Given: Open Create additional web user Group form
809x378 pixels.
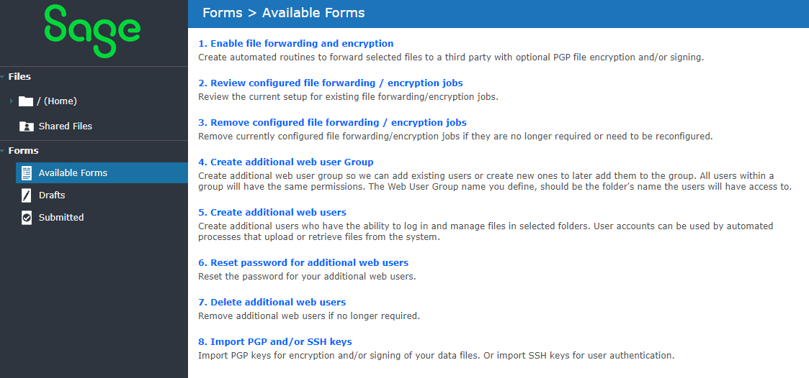Looking at the screenshot, I should 286,162.
